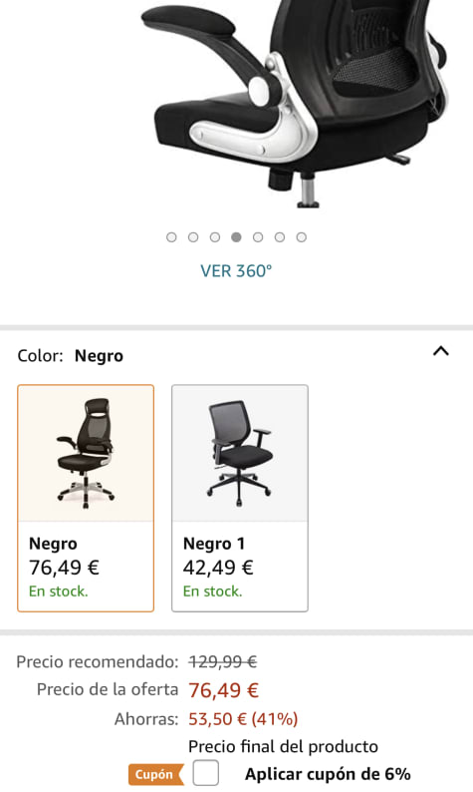Select the fourth highlighted carousel dot
473x792 pixels.
click(x=236, y=236)
